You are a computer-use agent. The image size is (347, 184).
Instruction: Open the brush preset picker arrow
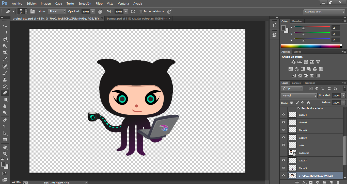tap(26, 11)
